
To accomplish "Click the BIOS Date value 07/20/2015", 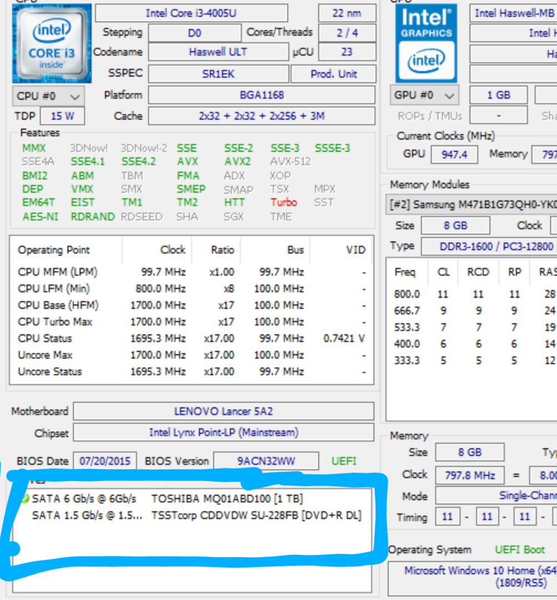I will [105, 461].
